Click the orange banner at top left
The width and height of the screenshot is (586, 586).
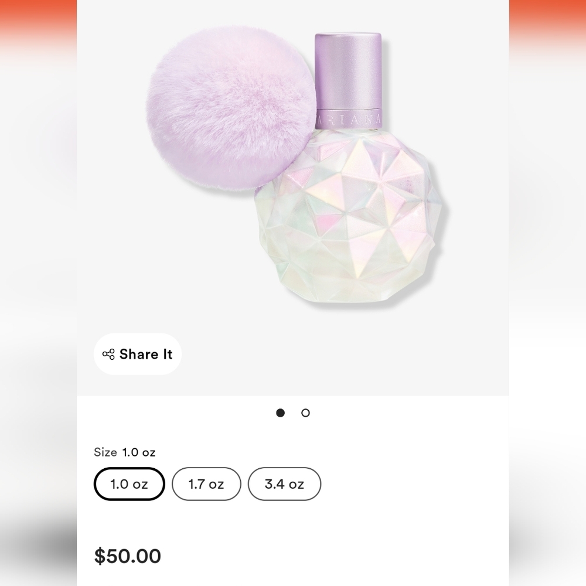pos(38,22)
